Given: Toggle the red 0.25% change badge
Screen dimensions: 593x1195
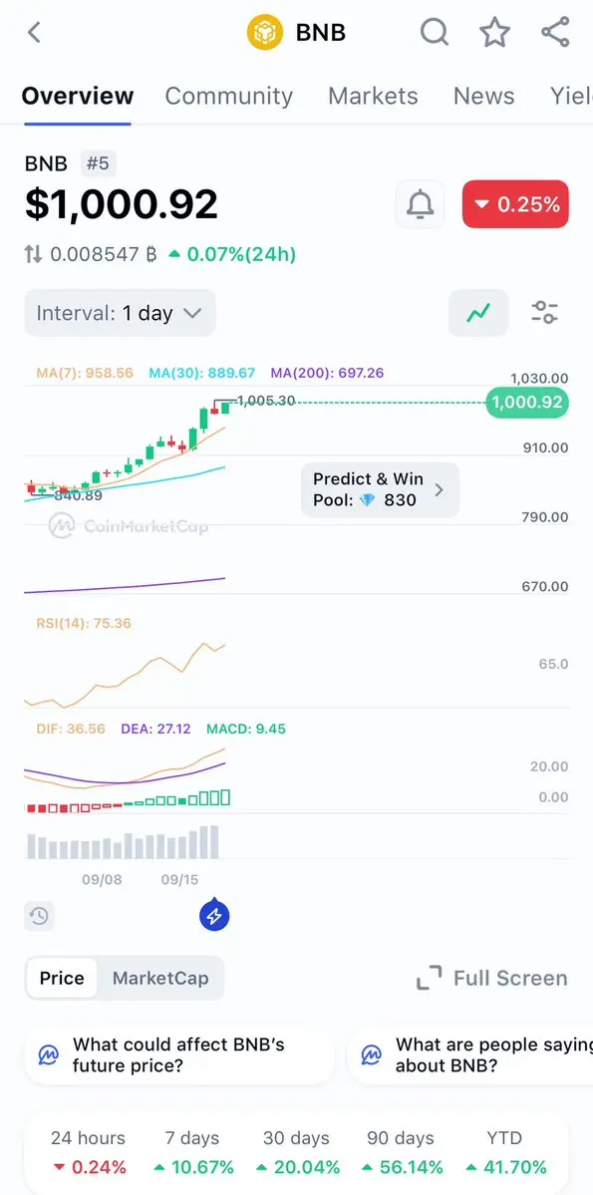Looking at the screenshot, I should (515, 204).
